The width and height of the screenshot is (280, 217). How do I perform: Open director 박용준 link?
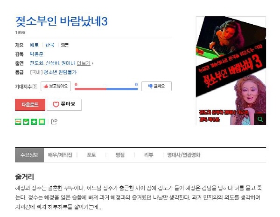tap(36, 54)
